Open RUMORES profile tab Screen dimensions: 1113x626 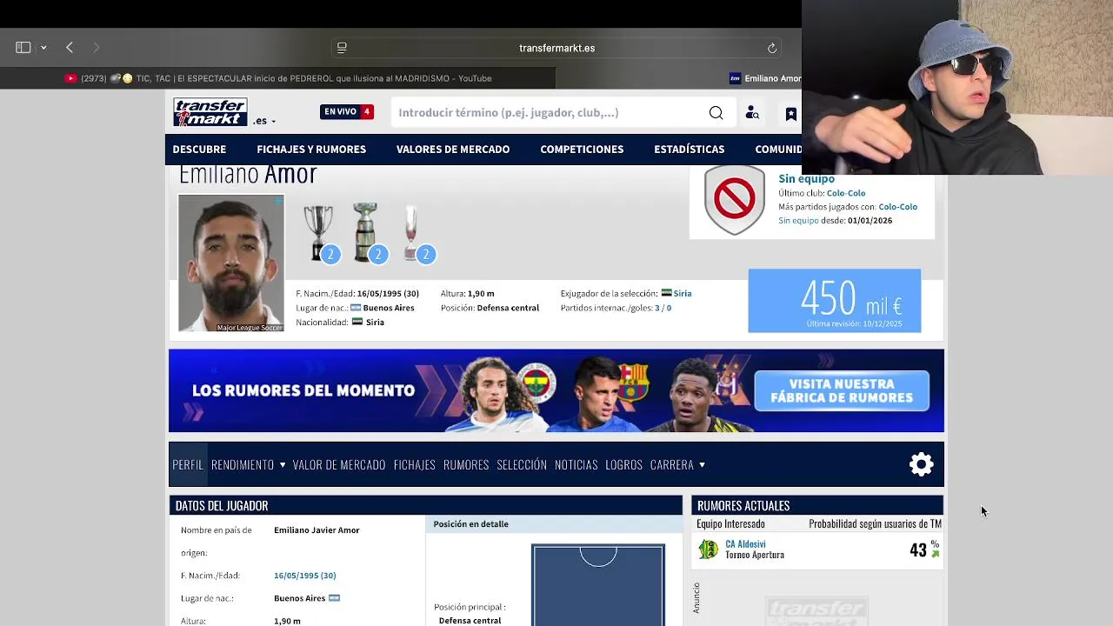466,465
